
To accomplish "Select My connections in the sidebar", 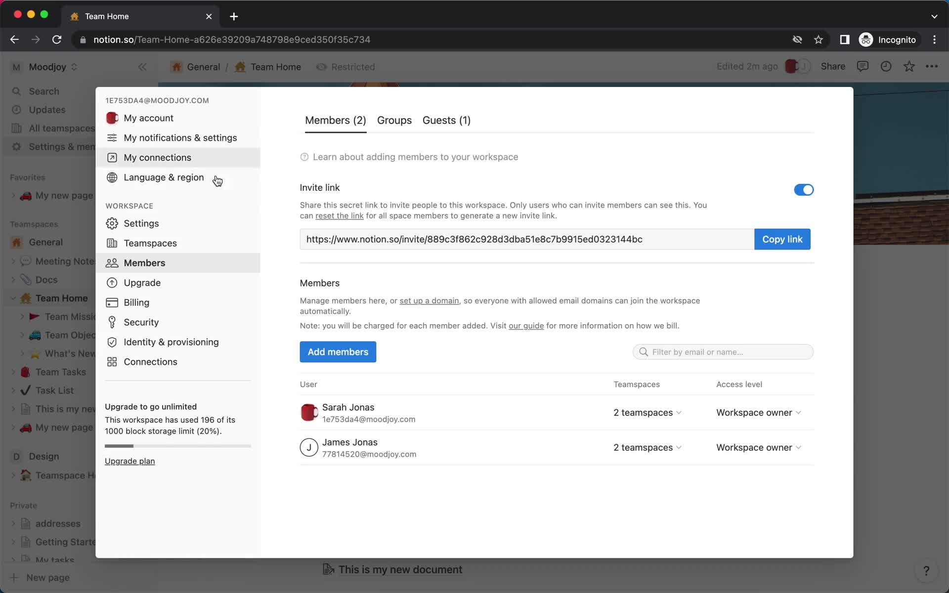I will 177,158.
